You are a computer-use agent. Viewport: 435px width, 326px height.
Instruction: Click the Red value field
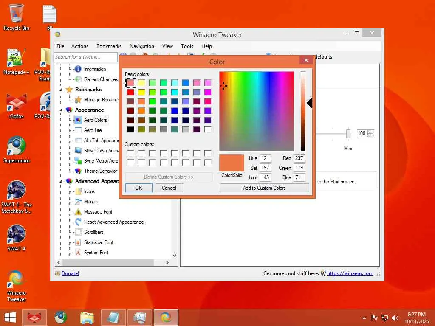coord(299,158)
